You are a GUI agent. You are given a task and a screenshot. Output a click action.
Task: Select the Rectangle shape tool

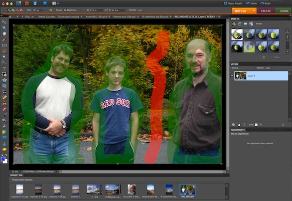(x=4, y=138)
